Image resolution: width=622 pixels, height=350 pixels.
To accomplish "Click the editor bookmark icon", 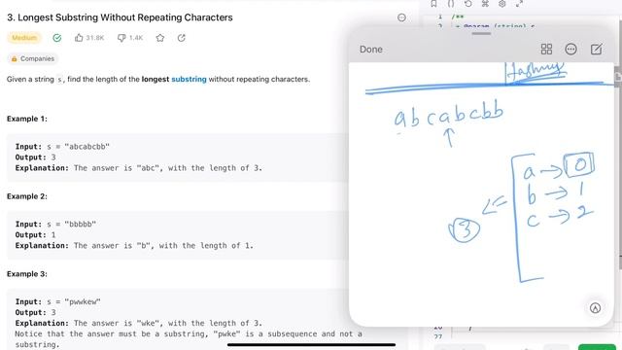I will point(433,4).
